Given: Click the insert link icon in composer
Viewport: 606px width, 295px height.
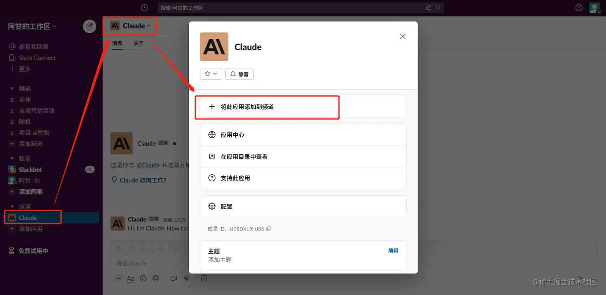Looking at the screenshot, I should click(x=160, y=249).
